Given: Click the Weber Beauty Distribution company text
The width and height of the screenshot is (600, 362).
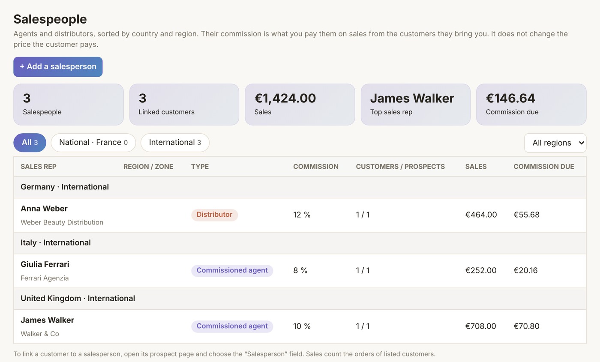Looking at the screenshot, I should [62, 222].
